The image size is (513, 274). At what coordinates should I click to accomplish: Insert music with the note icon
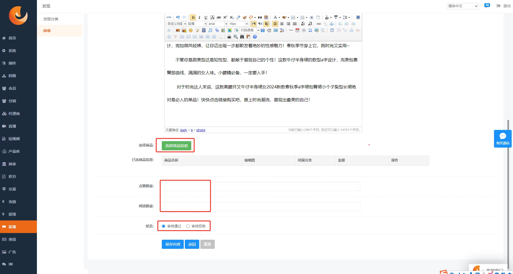pos(210,30)
